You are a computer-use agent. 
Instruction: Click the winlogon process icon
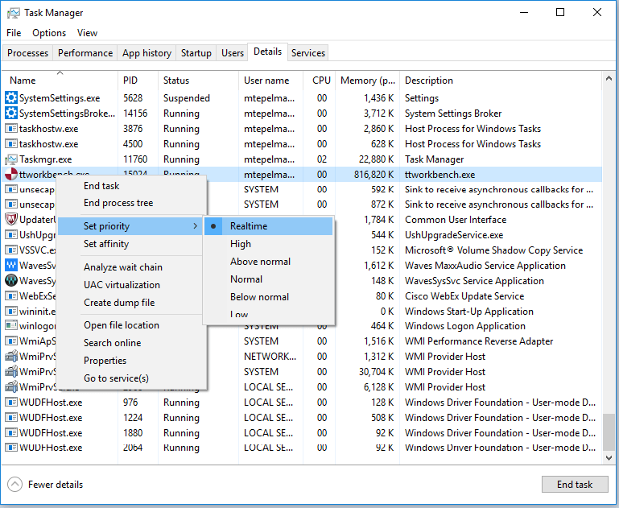coord(11,326)
